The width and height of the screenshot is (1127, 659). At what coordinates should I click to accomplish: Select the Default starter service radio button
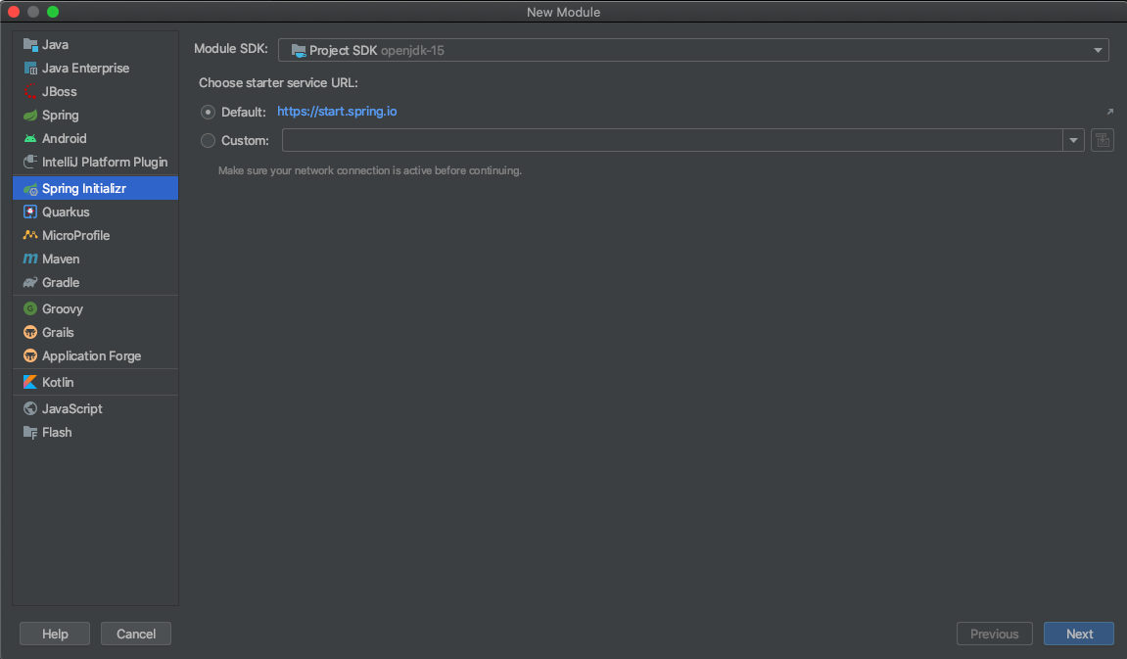click(x=208, y=112)
